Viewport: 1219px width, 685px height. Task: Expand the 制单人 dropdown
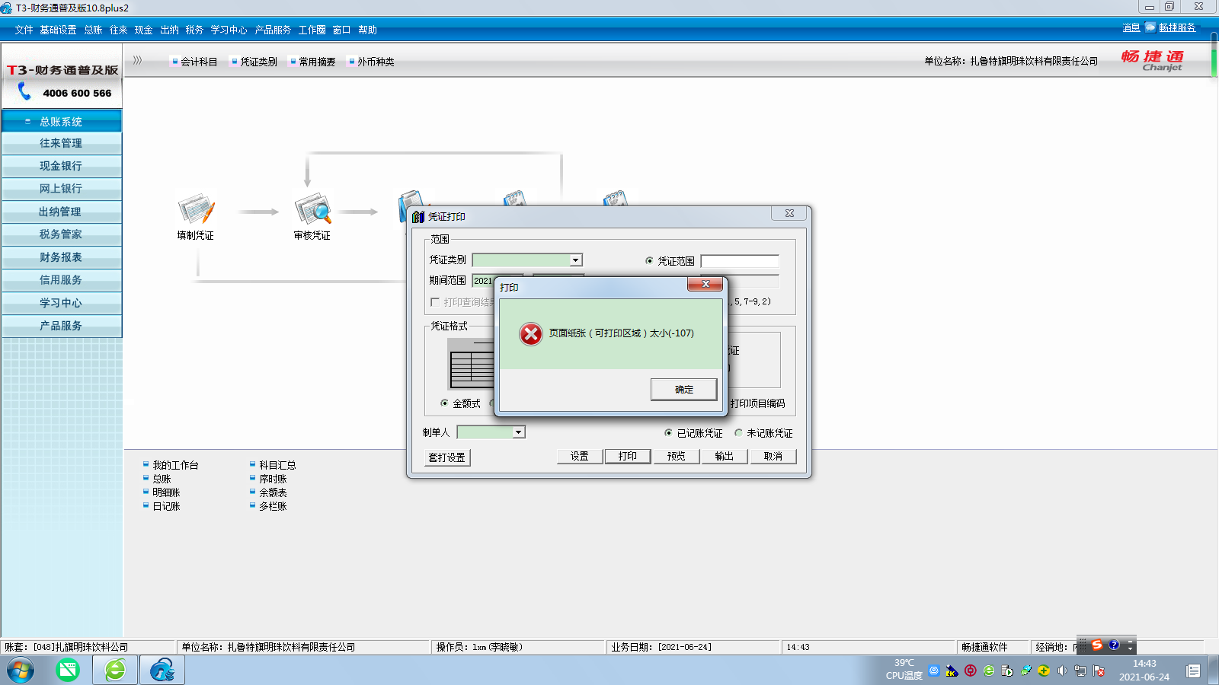point(519,432)
